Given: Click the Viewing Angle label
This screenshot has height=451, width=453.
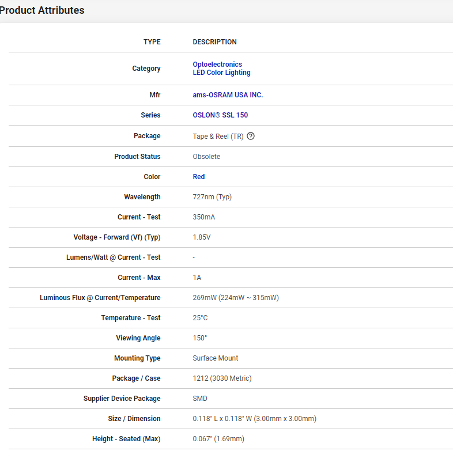Looking at the screenshot, I should pyautogui.click(x=138, y=338).
